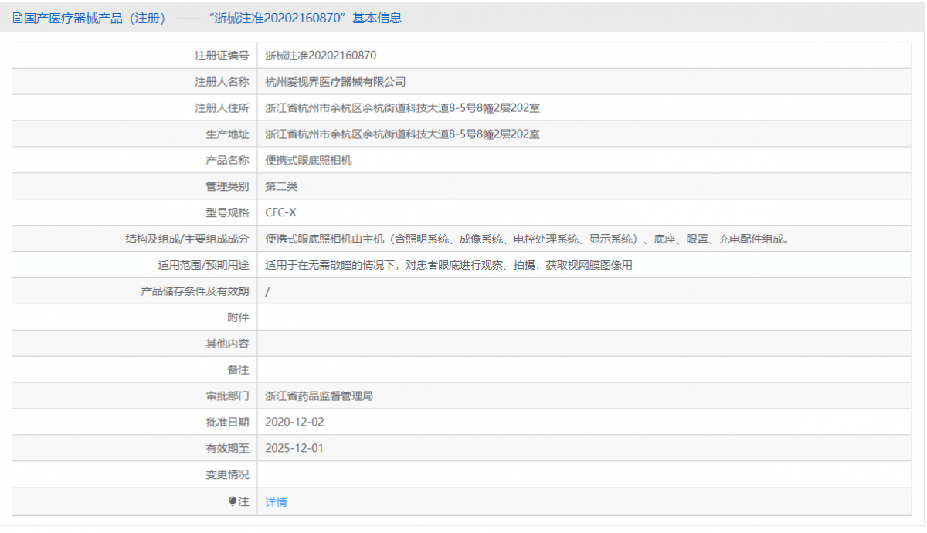
Task: Click the 注册证编号 label cell
Action: tap(222, 56)
